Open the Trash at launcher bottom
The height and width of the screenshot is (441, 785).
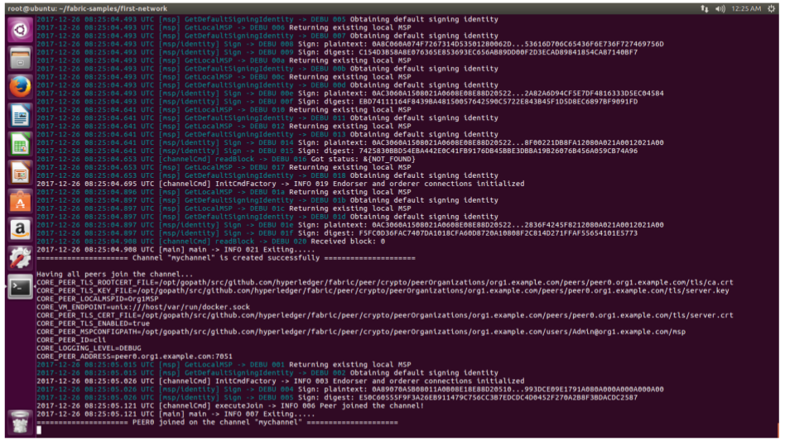click(20, 423)
